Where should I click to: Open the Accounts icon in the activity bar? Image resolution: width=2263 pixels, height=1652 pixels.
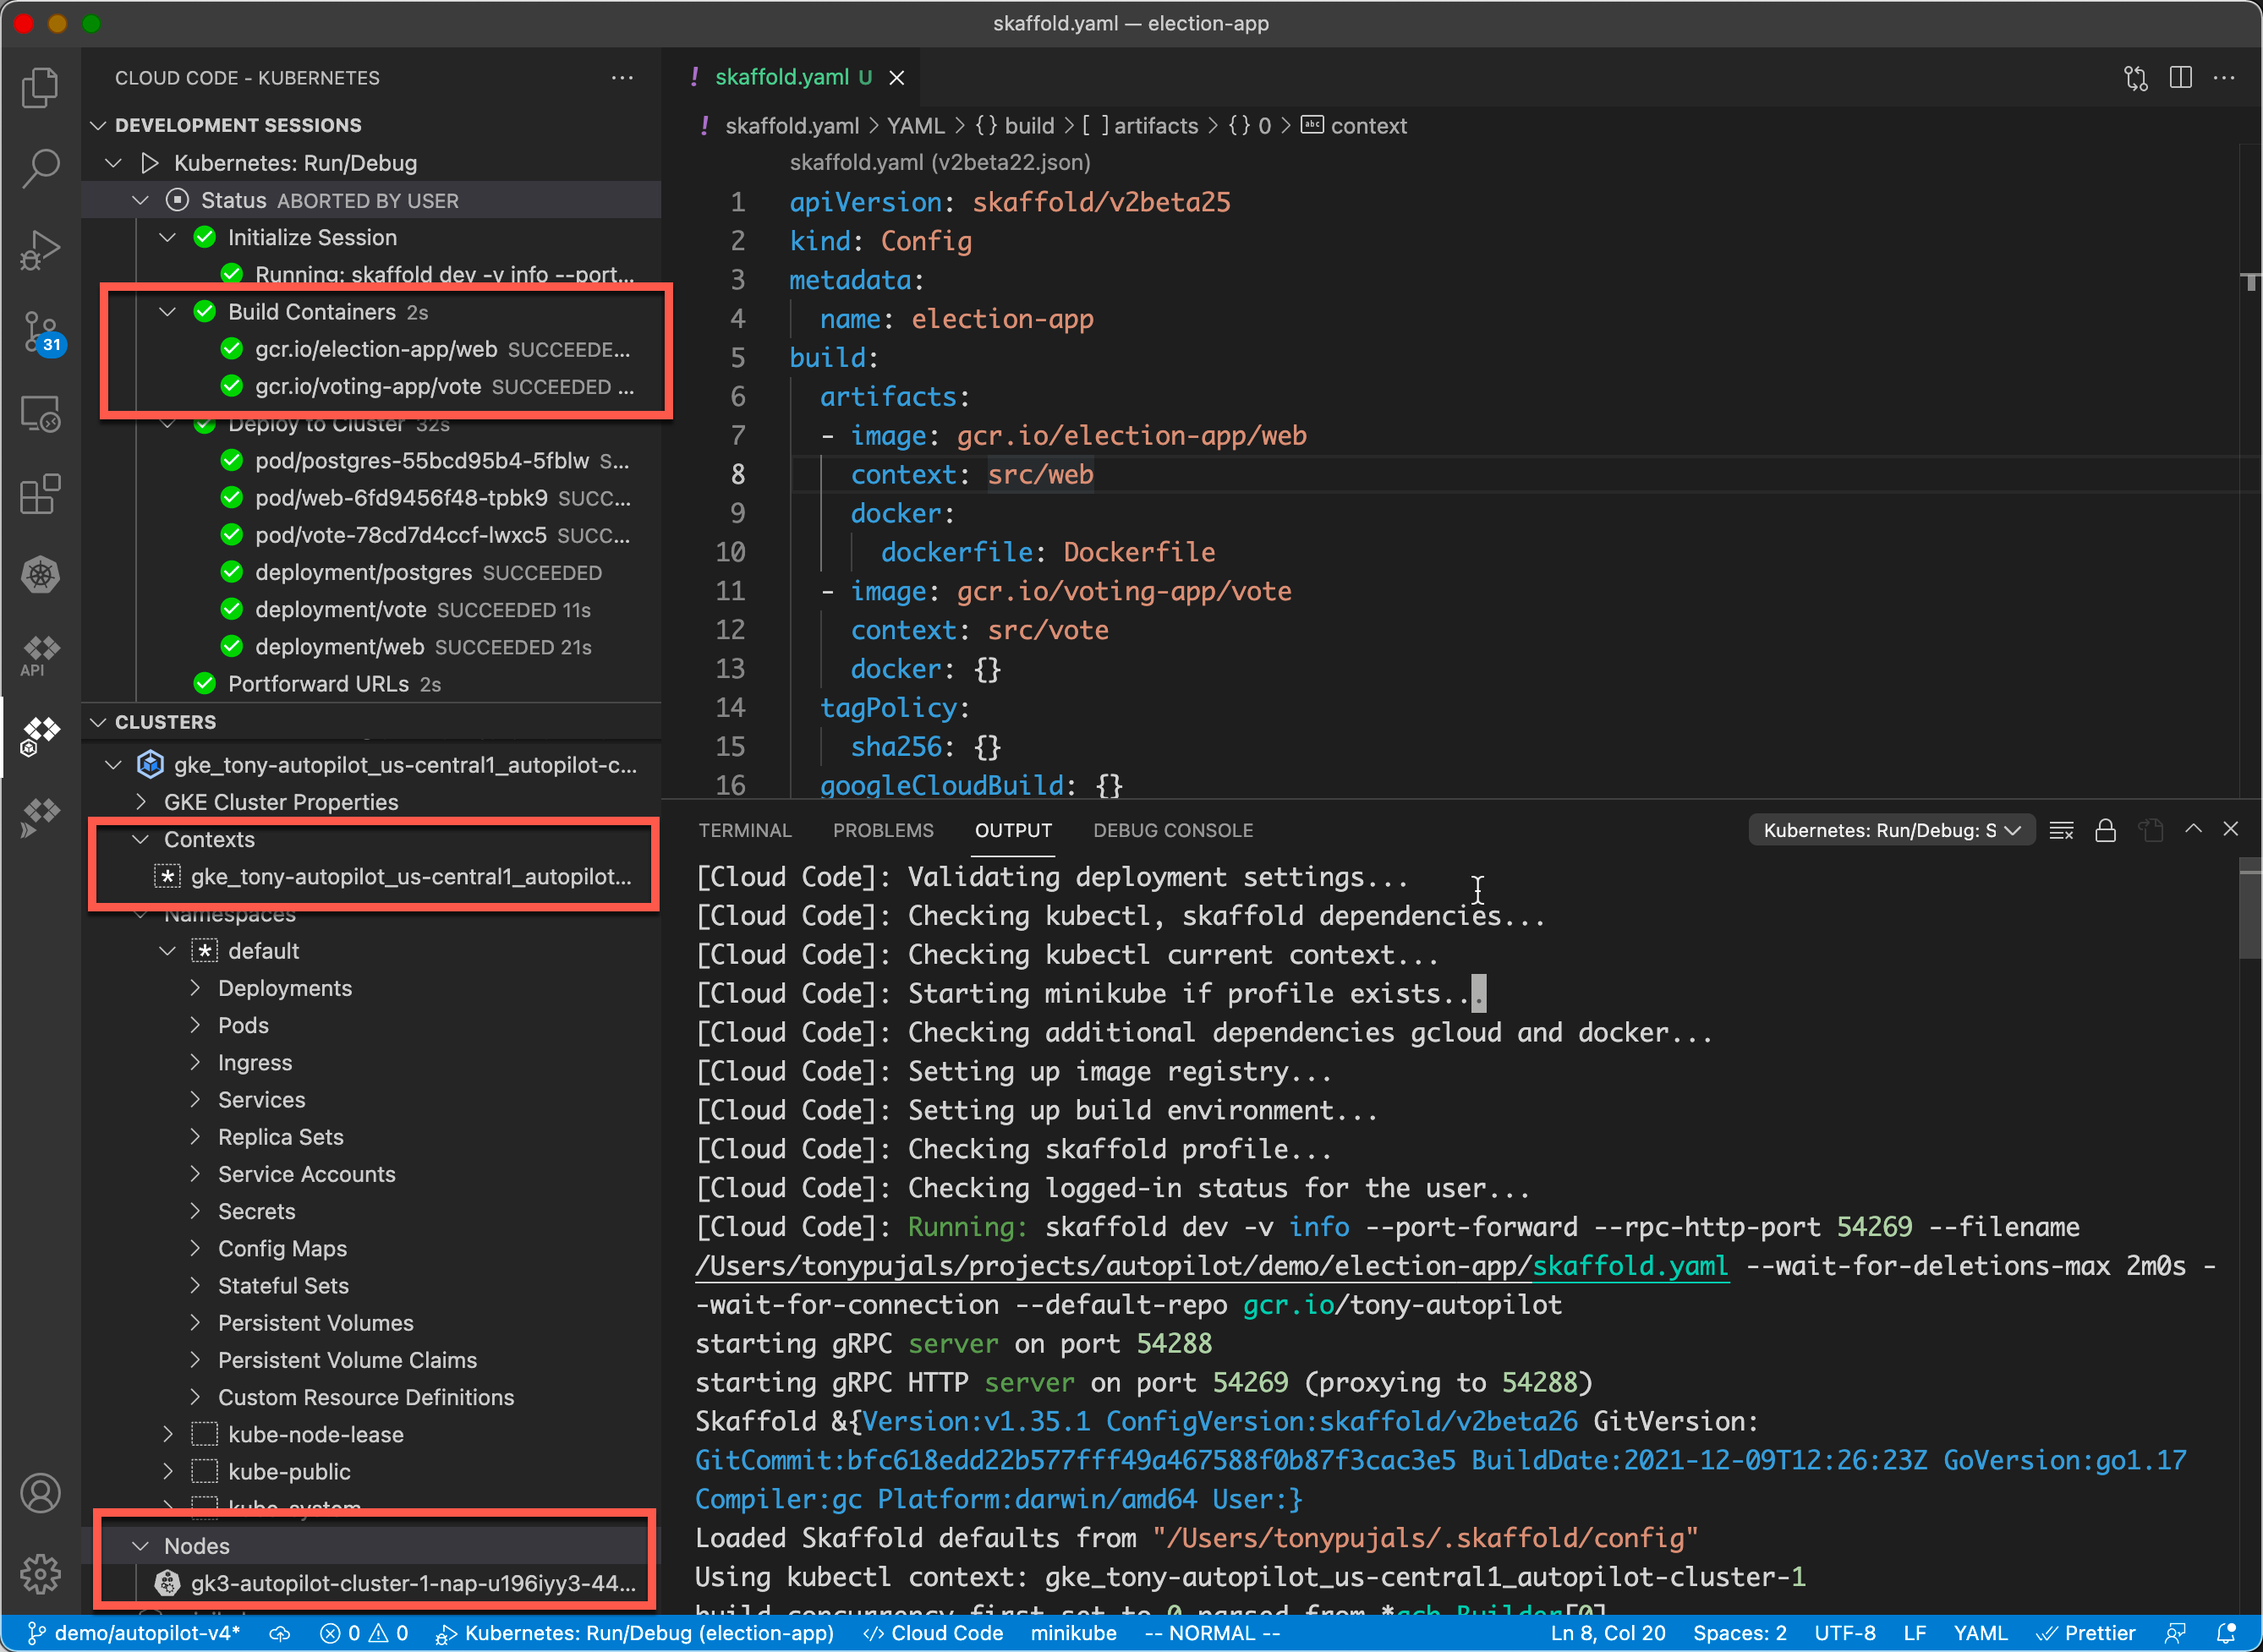40,1493
